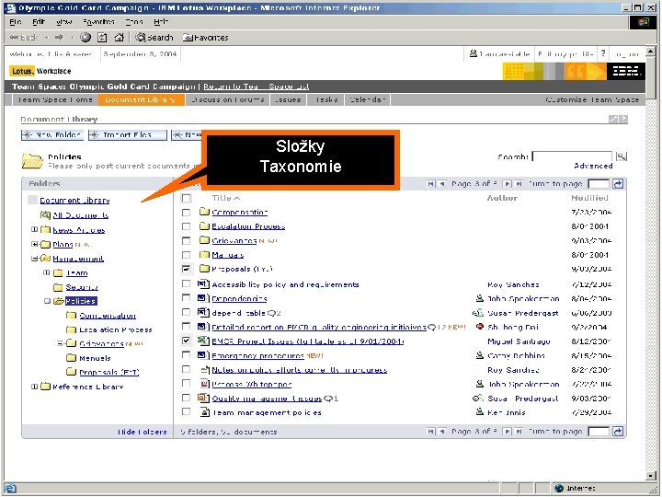Check the Grievances row checkbox
The height and width of the screenshot is (497, 662).
186,240
